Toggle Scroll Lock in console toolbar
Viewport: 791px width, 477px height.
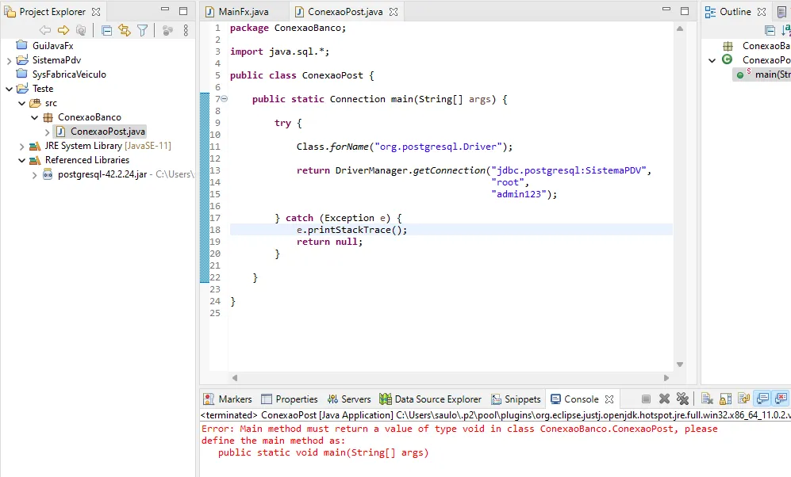pyautogui.click(x=725, y=399)
